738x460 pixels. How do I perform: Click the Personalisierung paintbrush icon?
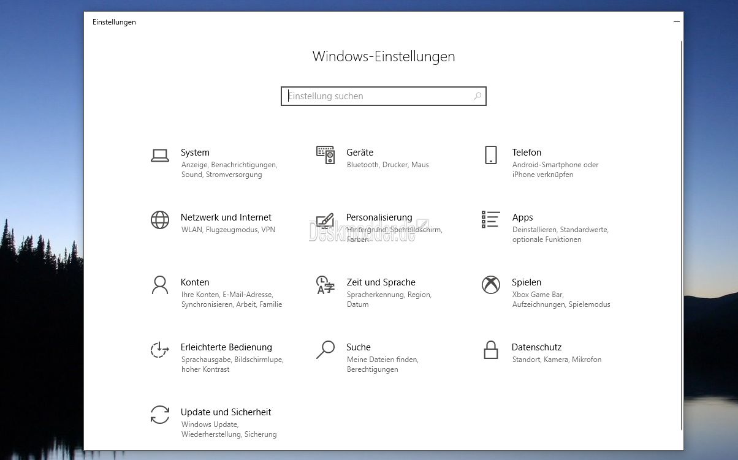click(325, 221)
